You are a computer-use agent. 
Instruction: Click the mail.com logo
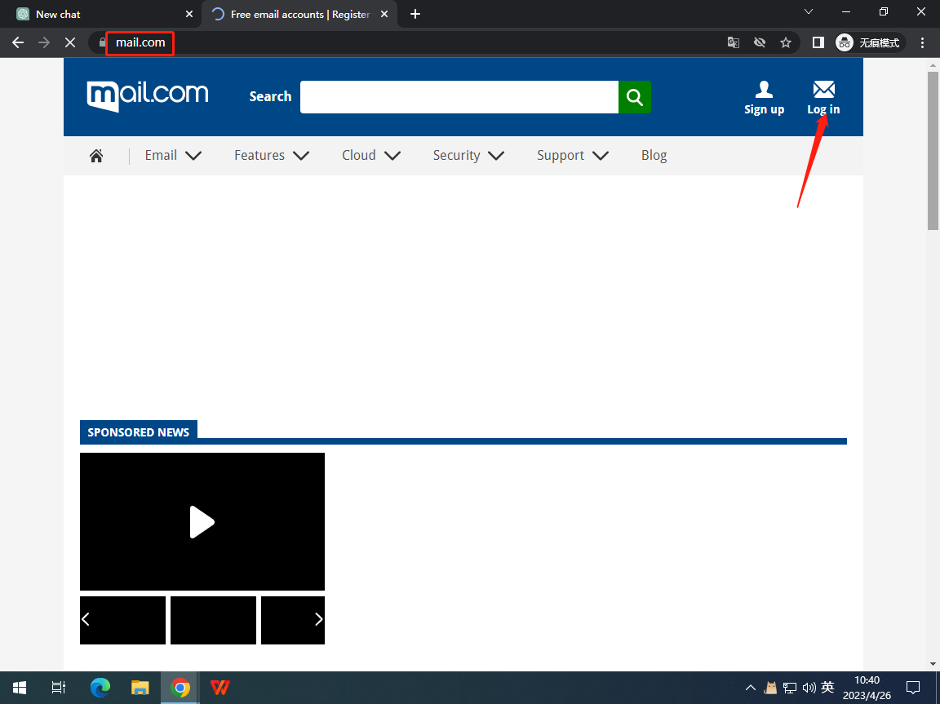[148, 95]
